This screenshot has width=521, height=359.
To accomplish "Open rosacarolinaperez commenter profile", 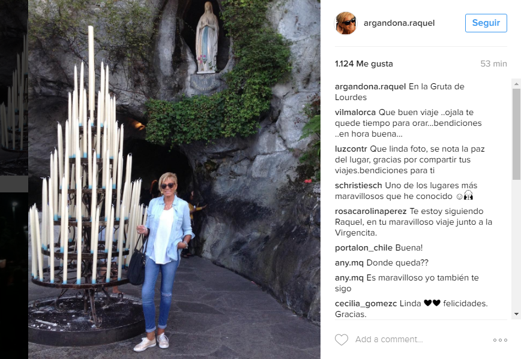I will click(x=370, y=211).
